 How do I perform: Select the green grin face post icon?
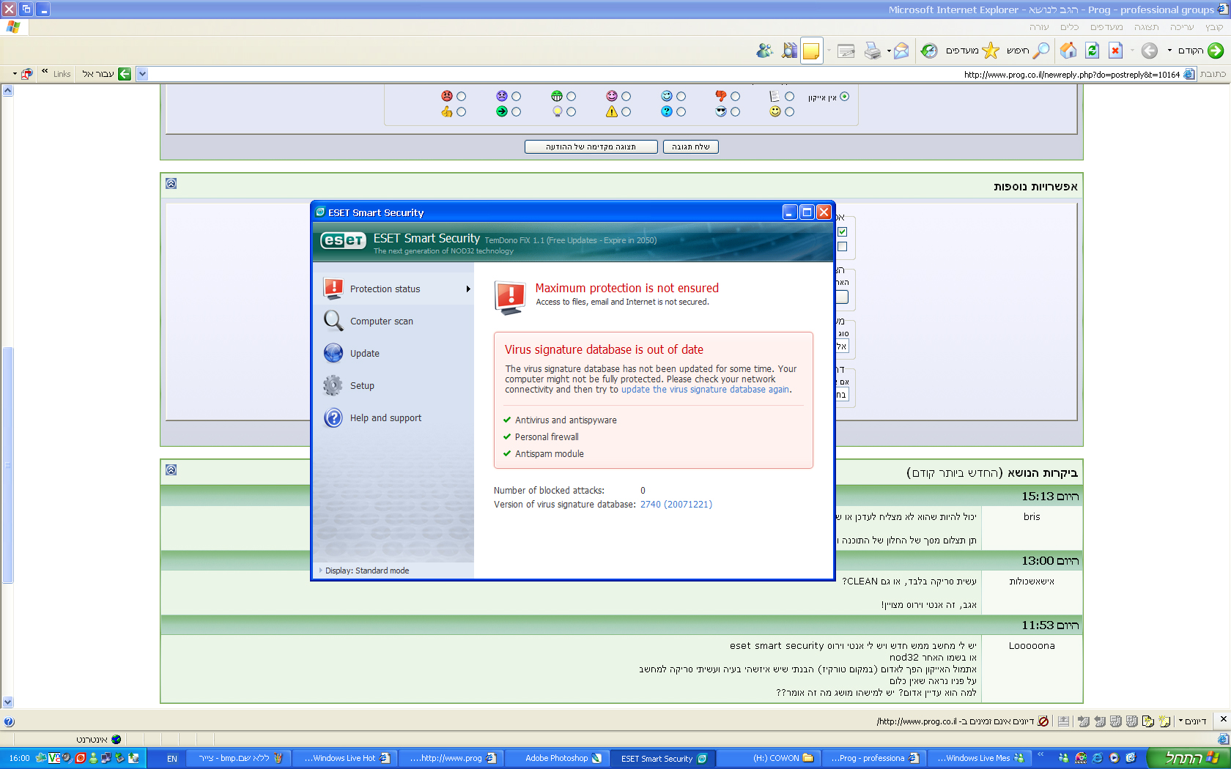pos(557,96)
